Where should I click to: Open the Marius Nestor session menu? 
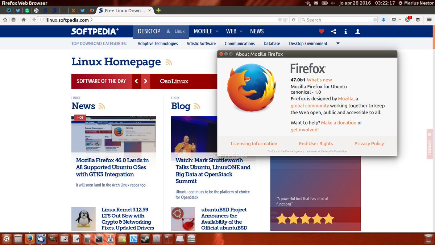tap(415, 3)
